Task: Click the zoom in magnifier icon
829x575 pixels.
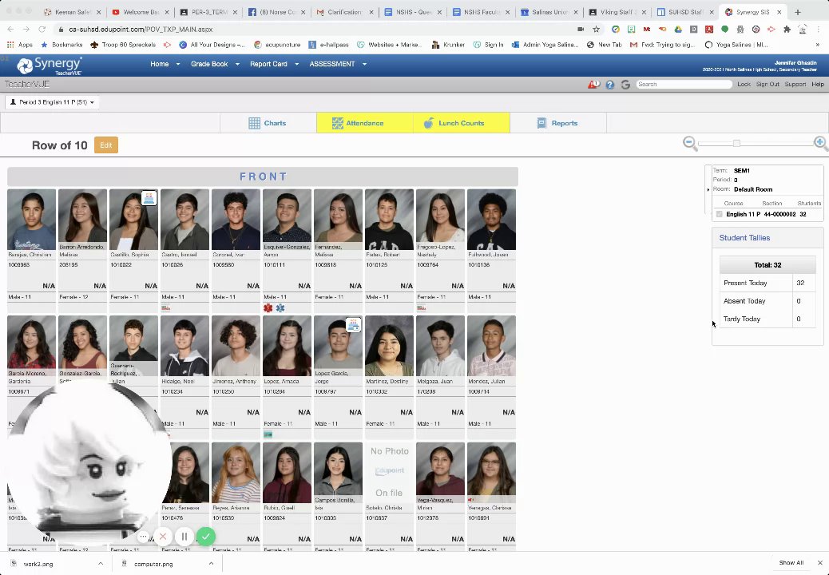Action: pyautogui.click(x=820, y=143)
